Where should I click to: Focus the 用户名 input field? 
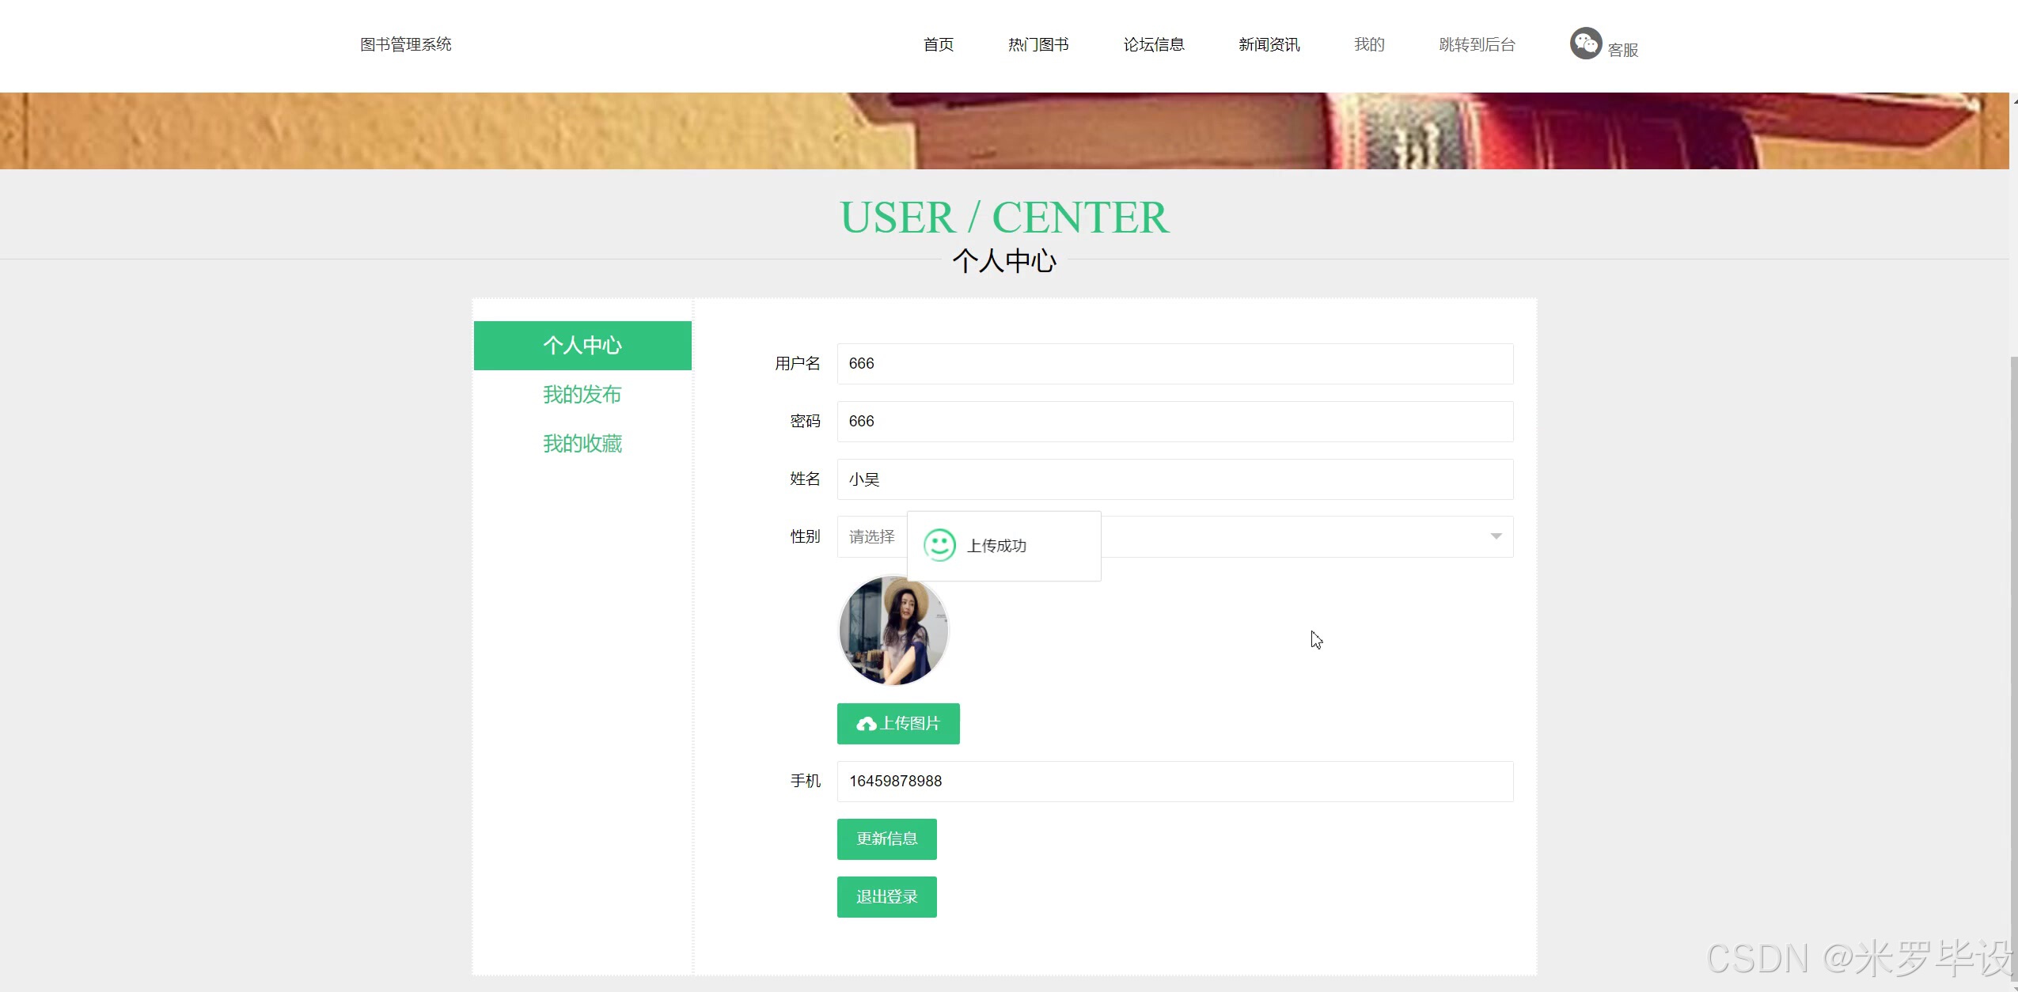[x=1174, y=364]
